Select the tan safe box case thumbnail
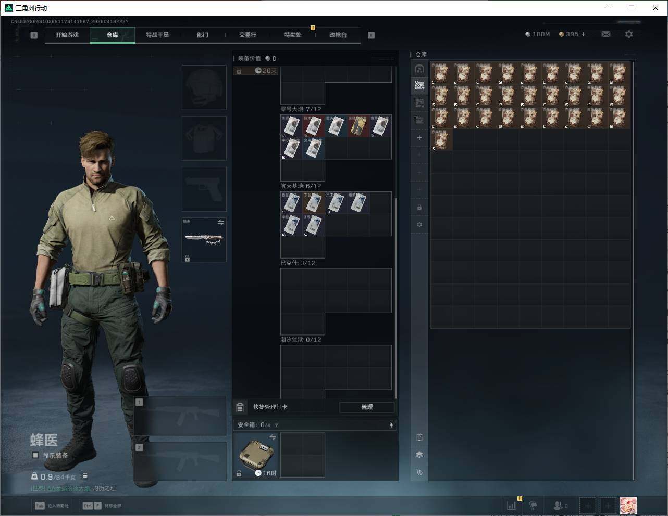Image resolution: width=668 pixels, height=516 pixels. (255, 455)
